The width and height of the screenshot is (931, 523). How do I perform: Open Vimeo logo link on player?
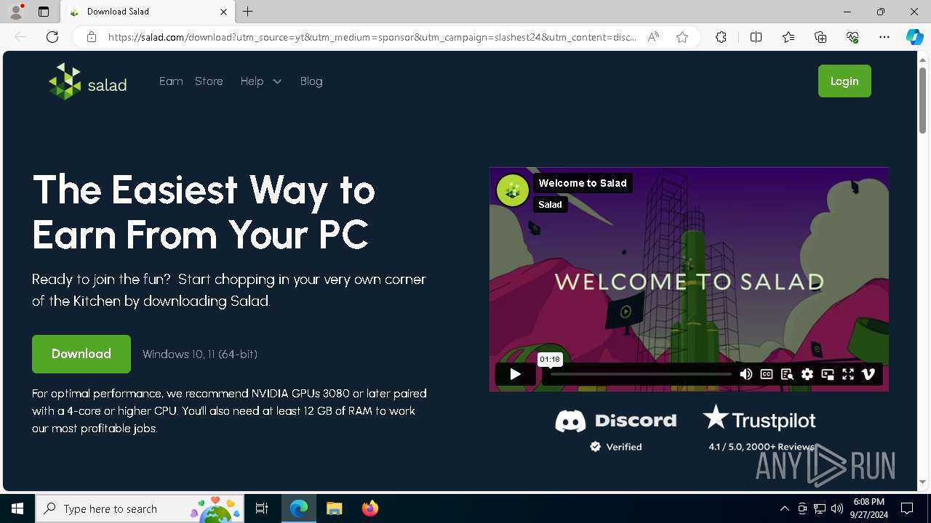click(868, 374)
